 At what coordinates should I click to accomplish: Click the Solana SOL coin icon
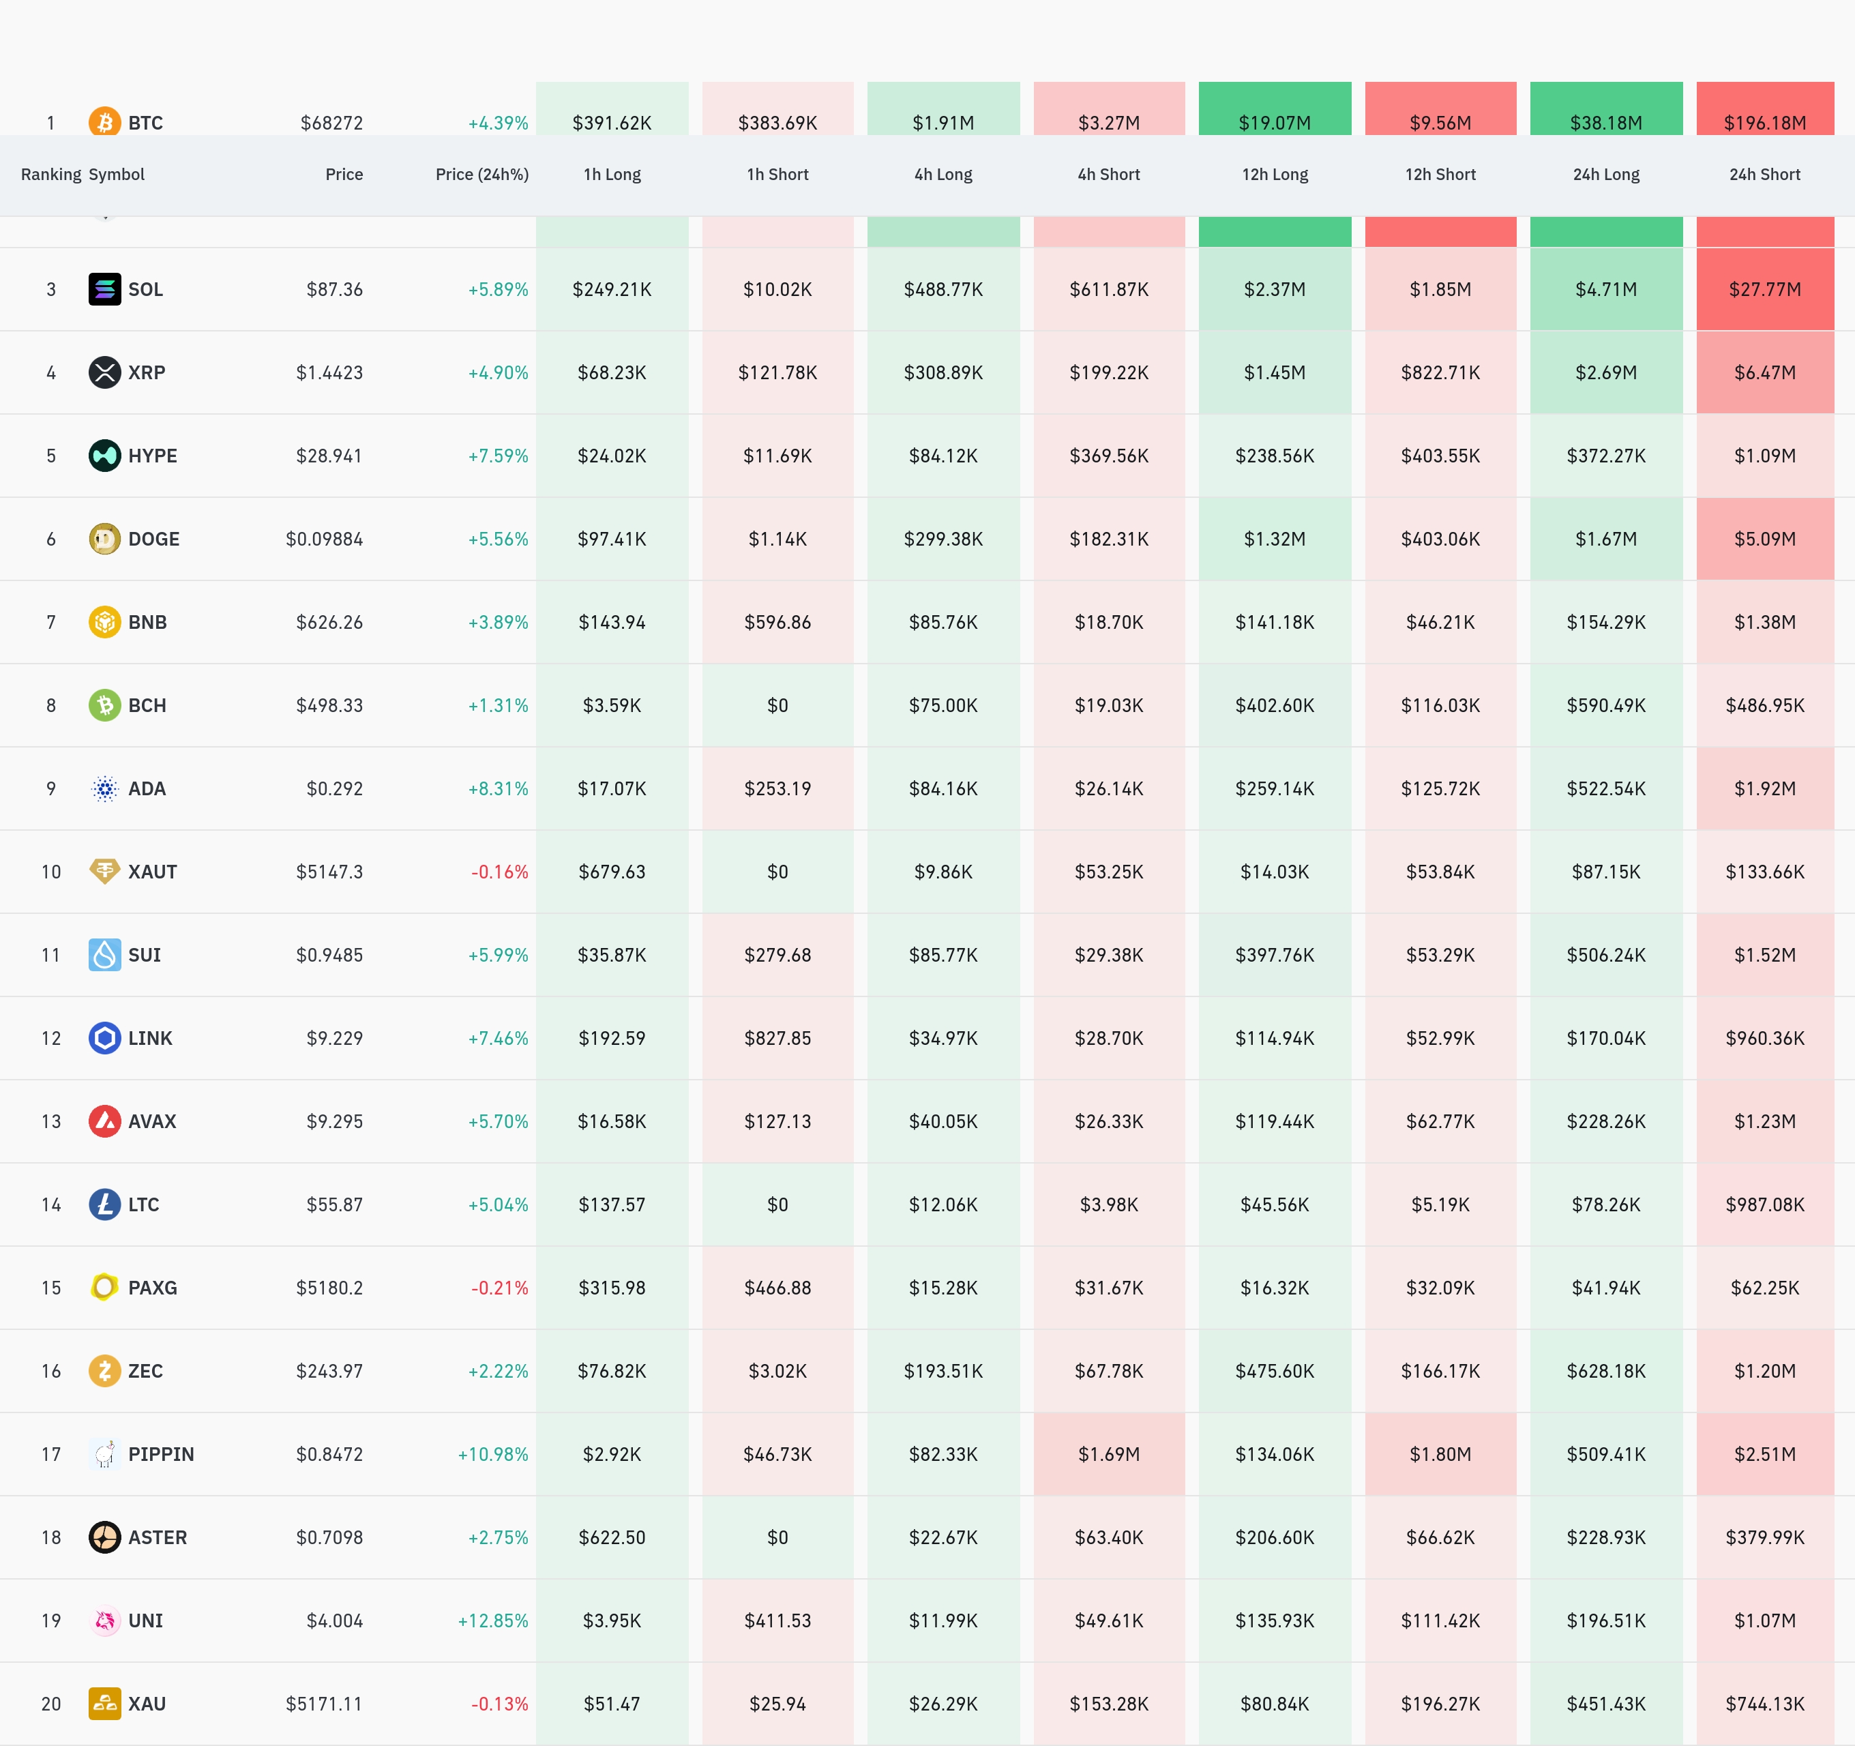pos(104,289)
